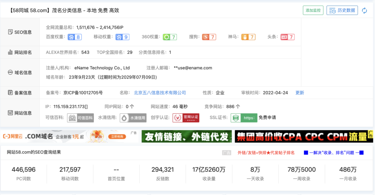The height and width of the screenshot is (195, 375).
Task: Click the 竞争网站 count 886 个
Action: point(233,106)
